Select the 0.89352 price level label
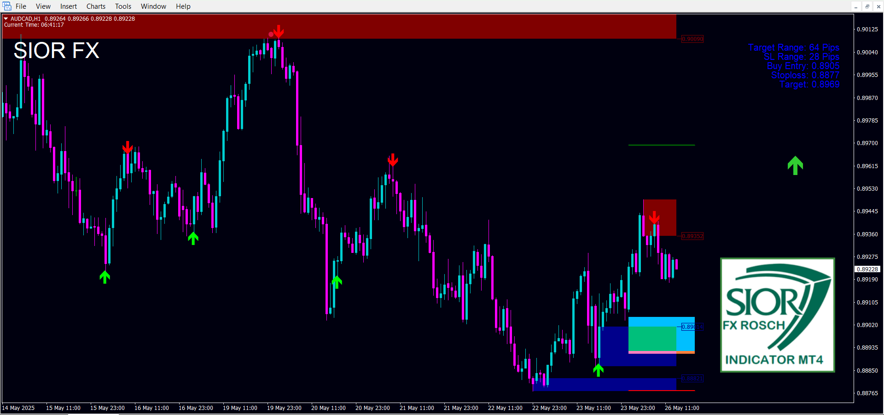Screen dimensions: 884x415 (692, 236)
